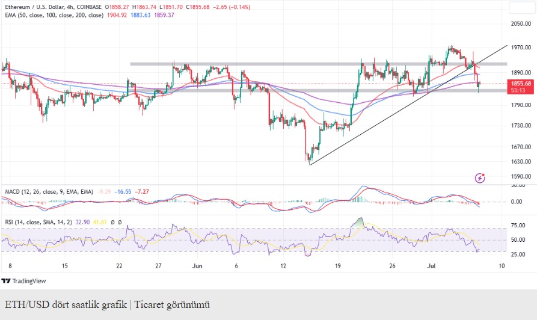Click the MACD axis 0.00 label
This screenshot has height=320, width=537.
(517, 202)
